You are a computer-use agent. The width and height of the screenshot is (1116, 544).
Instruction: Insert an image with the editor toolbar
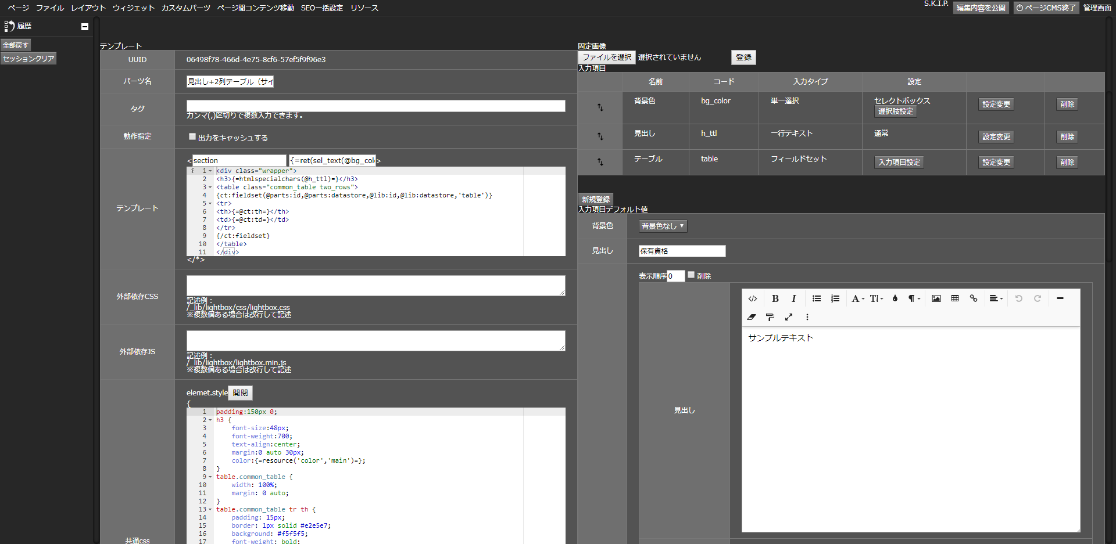click(x=936, y=298)
